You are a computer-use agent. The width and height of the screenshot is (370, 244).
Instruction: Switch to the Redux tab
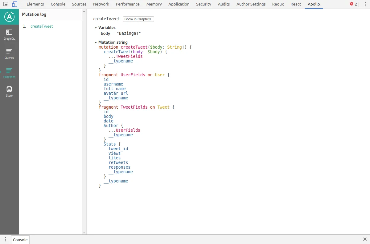pos(278,4)
